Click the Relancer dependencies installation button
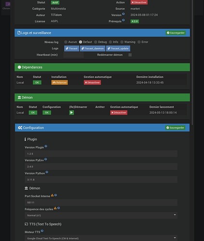The height and width of the screenshot is (241, 204). tap(60, 82)
